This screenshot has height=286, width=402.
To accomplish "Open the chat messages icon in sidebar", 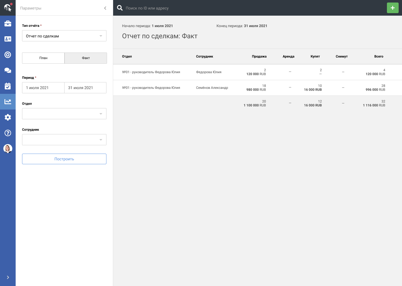I will coord(8,70).
